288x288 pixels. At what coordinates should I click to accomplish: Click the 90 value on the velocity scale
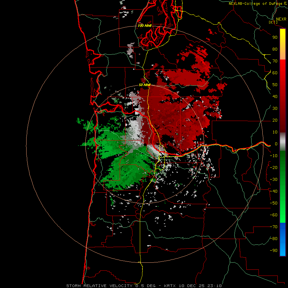pos(275,37)
